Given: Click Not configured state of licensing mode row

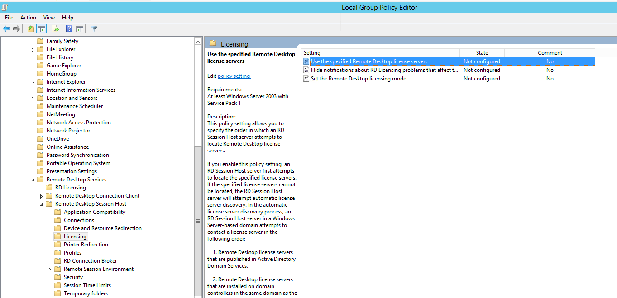Looking at the screenshot, I should point(482,79).
